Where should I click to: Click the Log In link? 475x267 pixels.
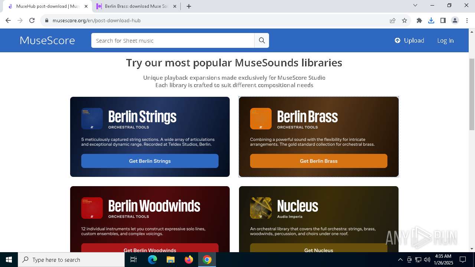pos(445,40)
